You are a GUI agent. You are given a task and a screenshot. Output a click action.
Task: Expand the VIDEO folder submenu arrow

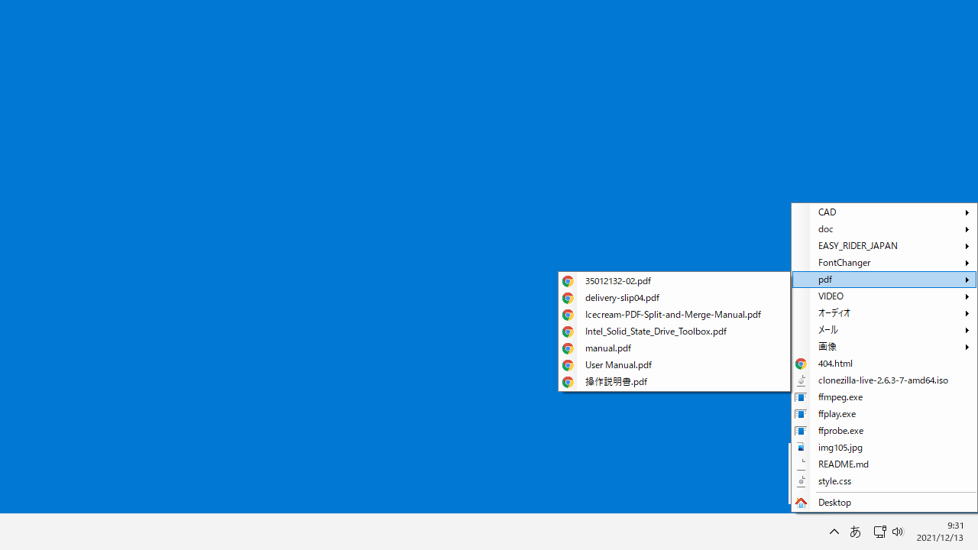coord(967,296)
